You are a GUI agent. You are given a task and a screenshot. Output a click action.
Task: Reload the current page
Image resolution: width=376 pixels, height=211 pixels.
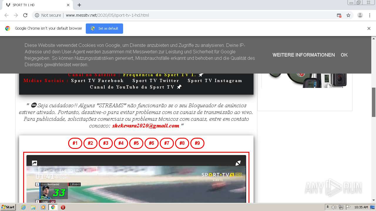pos(25,15)
